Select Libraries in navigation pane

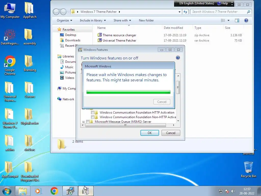68,56
